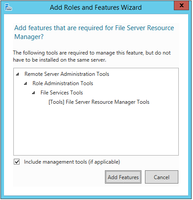Click the word 'Manager?' in the heading

click(29, 37)
